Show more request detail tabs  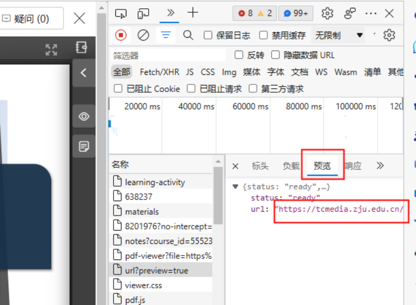380,166
